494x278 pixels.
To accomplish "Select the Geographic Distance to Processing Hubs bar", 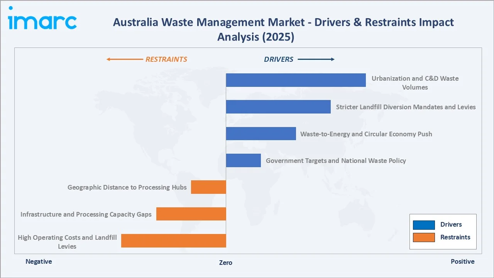I will [x=208, y=187].
